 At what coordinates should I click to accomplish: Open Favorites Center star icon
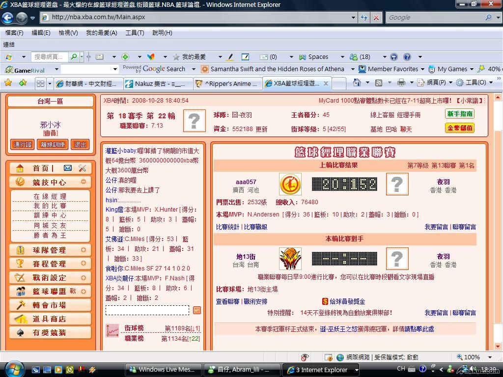8,83
